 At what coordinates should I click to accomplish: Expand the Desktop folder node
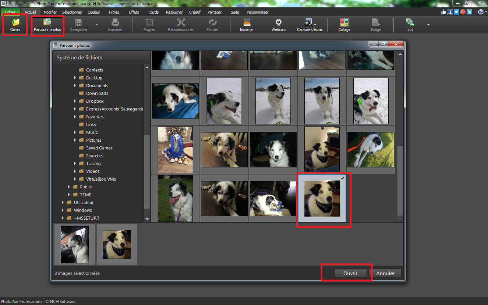coord(75,78)
